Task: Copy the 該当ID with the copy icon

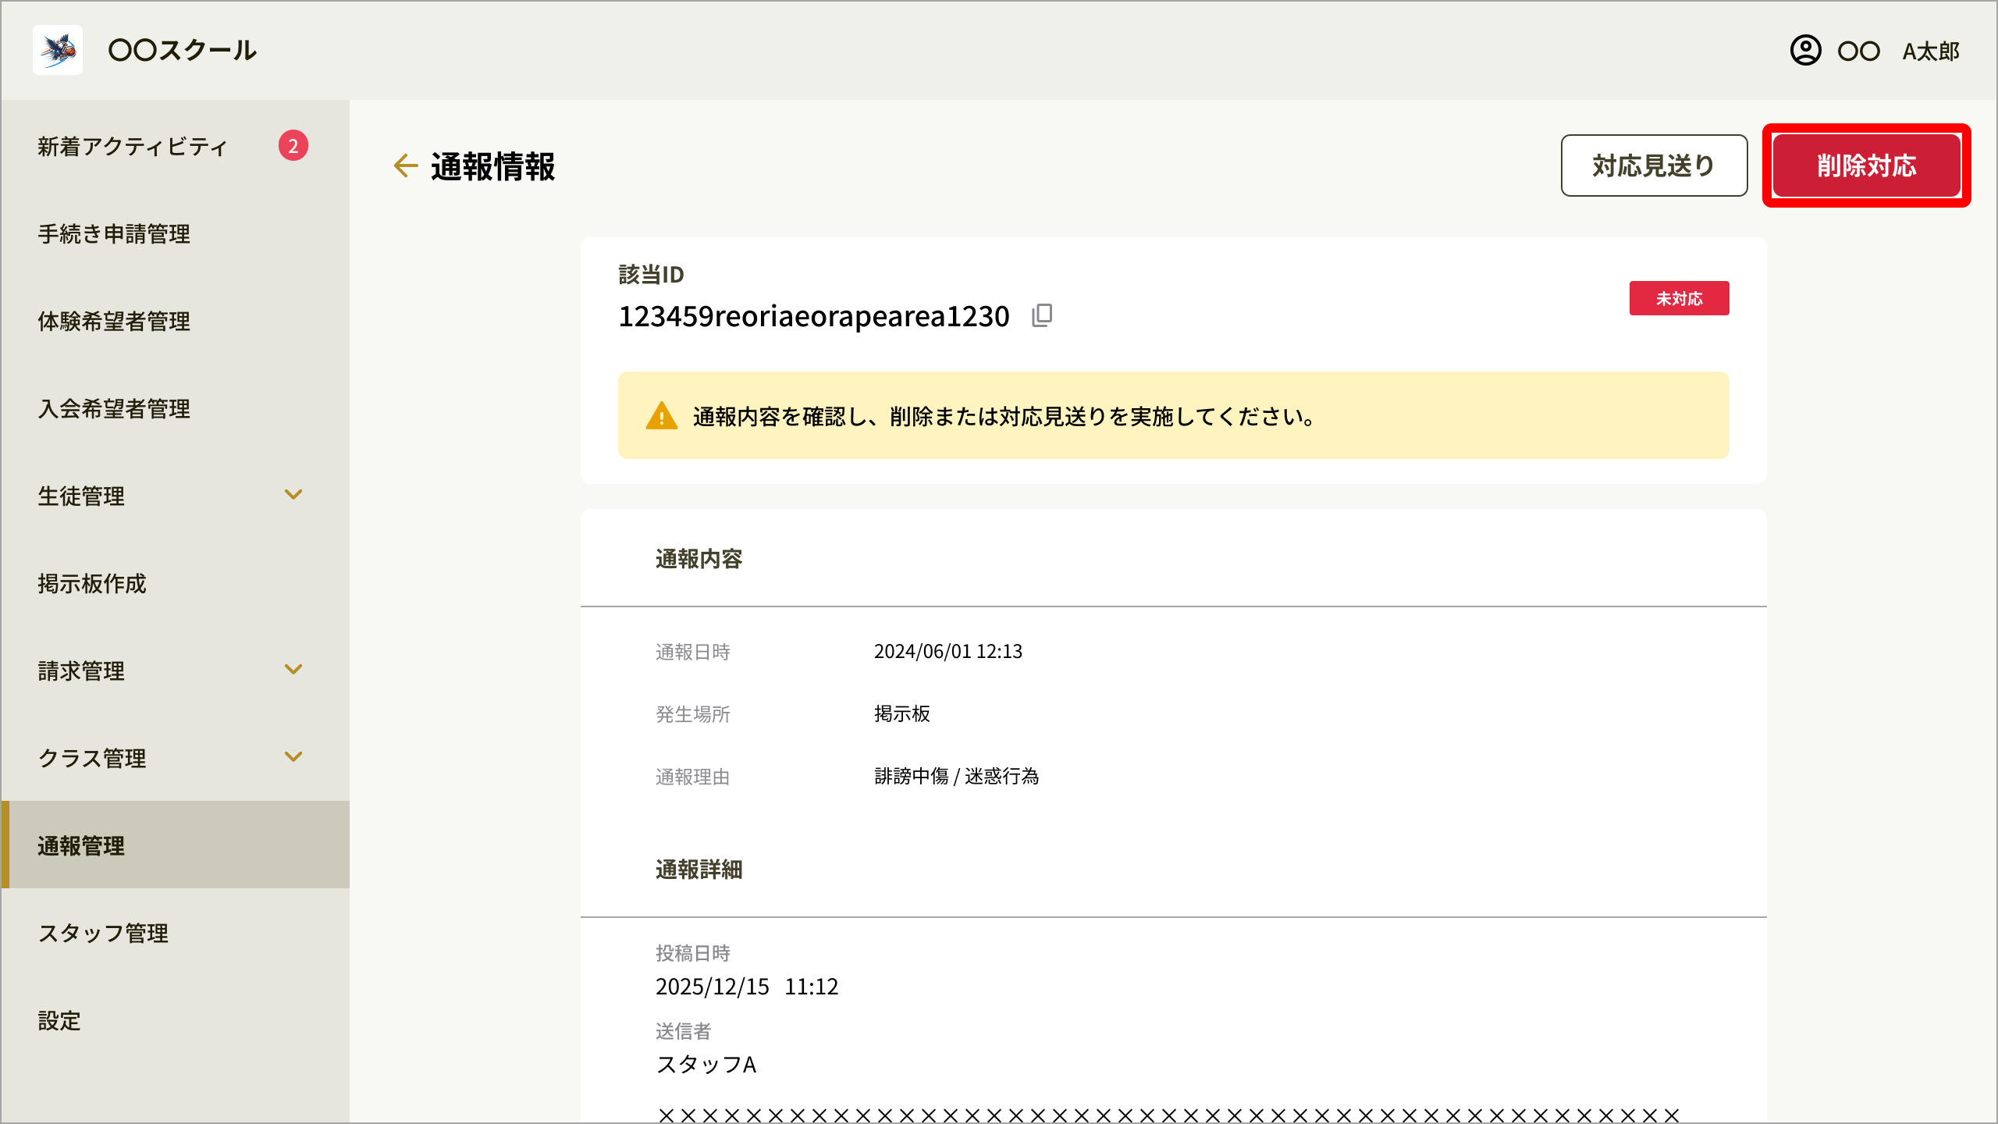Action: coord(1042,315)
